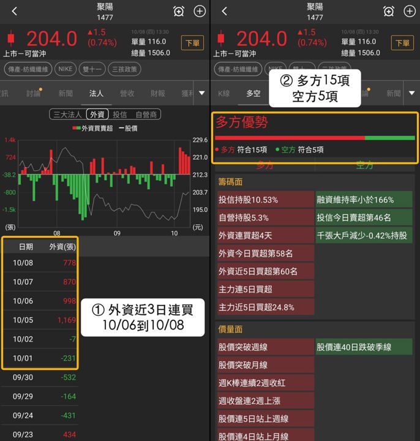420x441 pixels.
Task: Select 10/07 row showing 870
Action: point(40,282)
